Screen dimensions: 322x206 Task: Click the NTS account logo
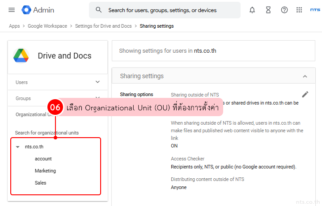coord(315,10)
